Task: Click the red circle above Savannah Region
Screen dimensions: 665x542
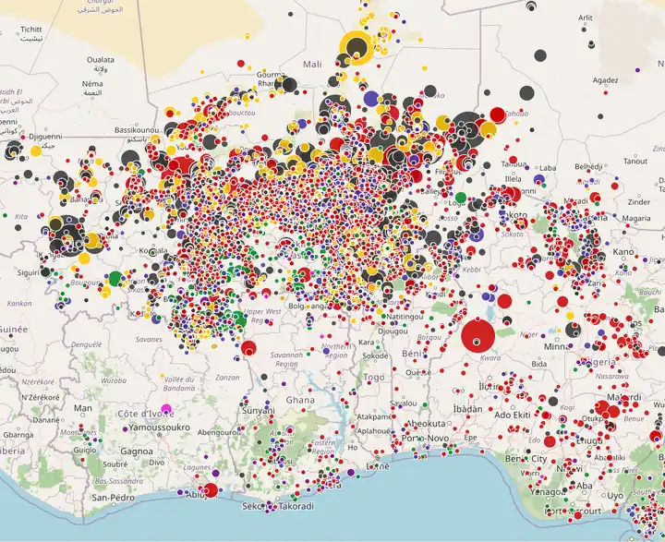Action: (x=248, y=348)
